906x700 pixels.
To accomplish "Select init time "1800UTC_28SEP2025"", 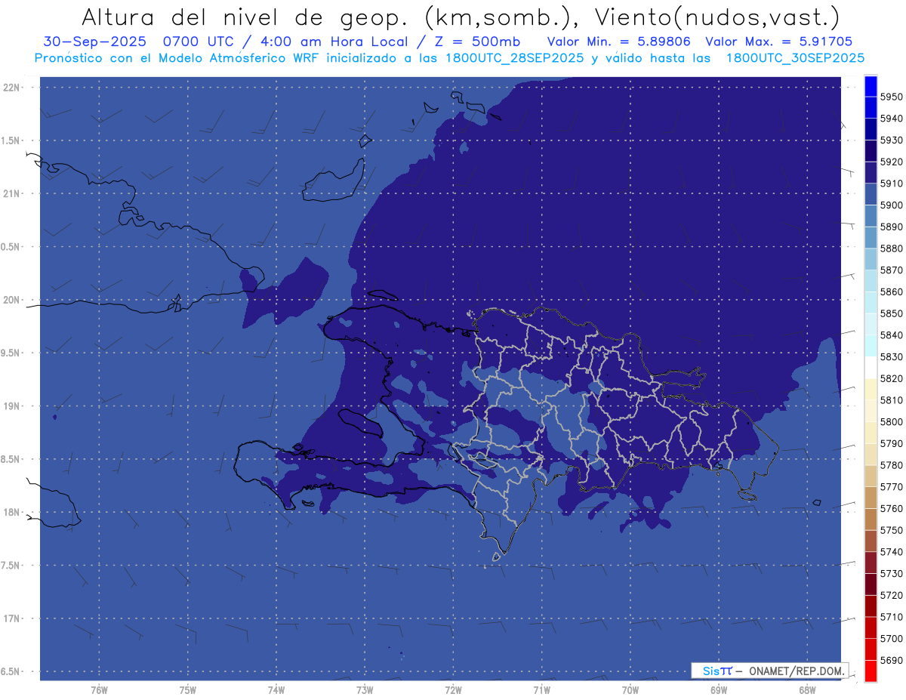I will click(x=514, y=57).
